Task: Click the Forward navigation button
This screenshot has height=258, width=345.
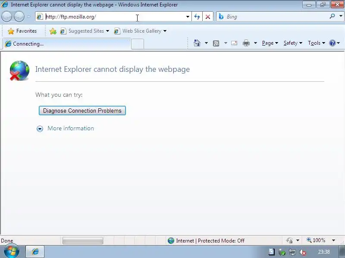Action: click(x=19, y=17)
